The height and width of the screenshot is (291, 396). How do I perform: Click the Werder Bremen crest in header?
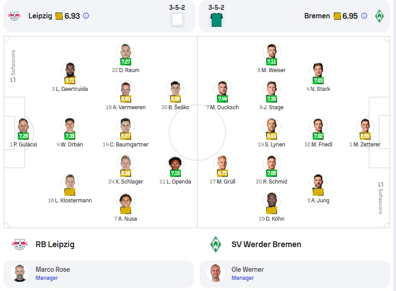[379, 16]
